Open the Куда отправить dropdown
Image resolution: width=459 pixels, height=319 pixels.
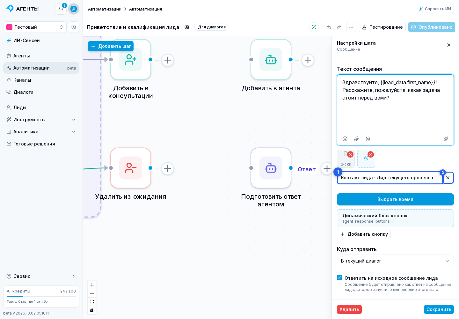pos(395,261)
